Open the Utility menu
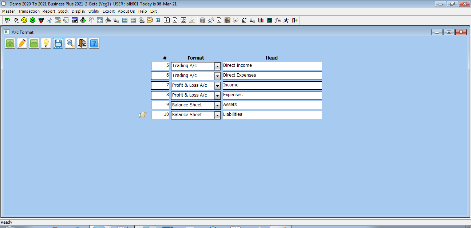 (94, 11)
